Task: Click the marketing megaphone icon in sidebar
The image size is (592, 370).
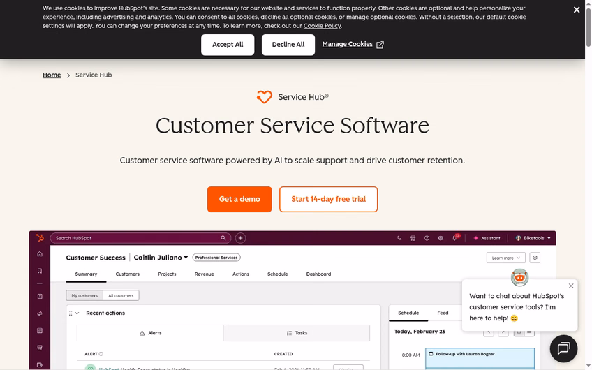Action: click(x=40, y=313)
